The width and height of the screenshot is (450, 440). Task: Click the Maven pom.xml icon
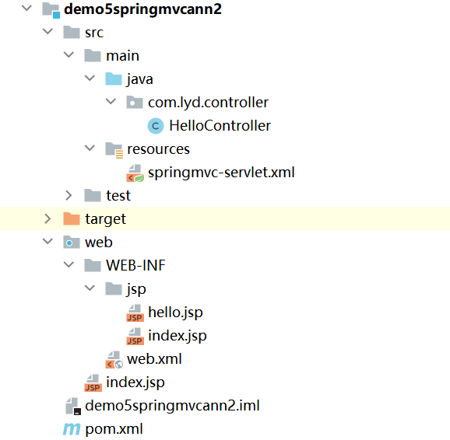coord(72,429)
